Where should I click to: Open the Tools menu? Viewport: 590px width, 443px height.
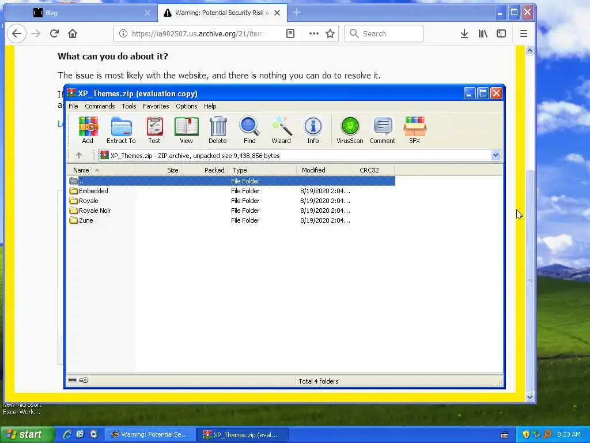(129, 106)
